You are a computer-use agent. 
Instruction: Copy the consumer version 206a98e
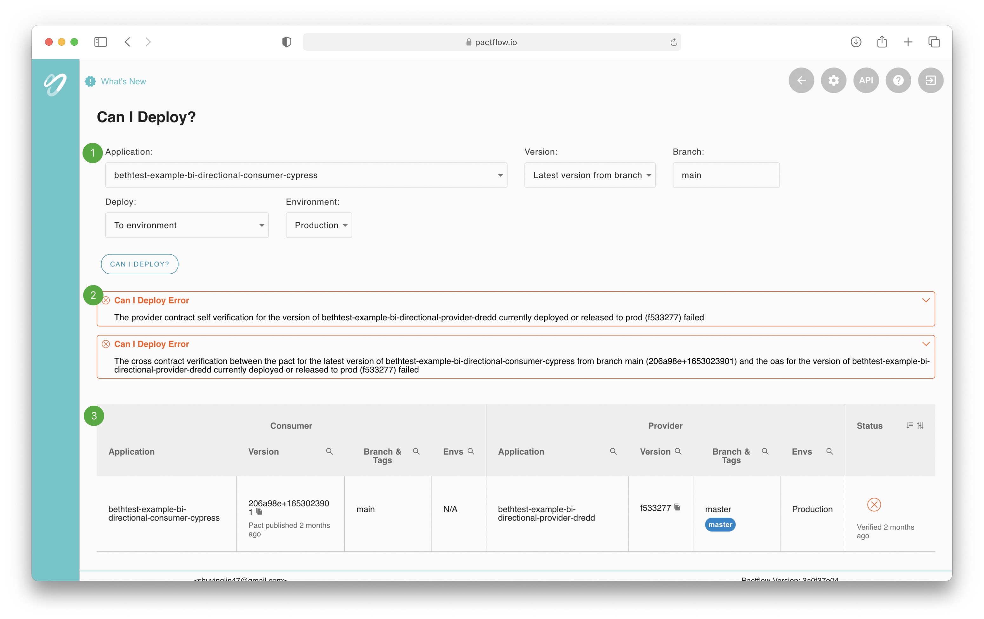[259, 511]
